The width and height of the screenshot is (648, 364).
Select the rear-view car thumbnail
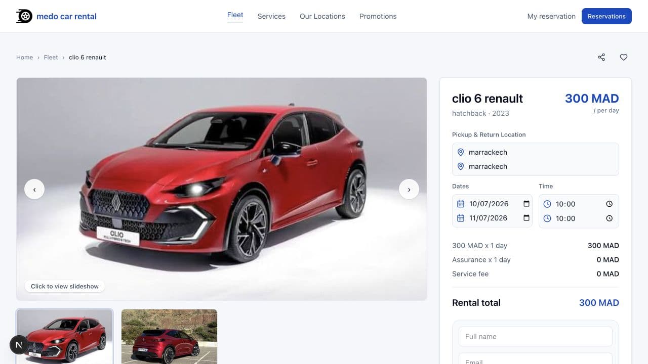pyautogui.click(x=169, y=337)
